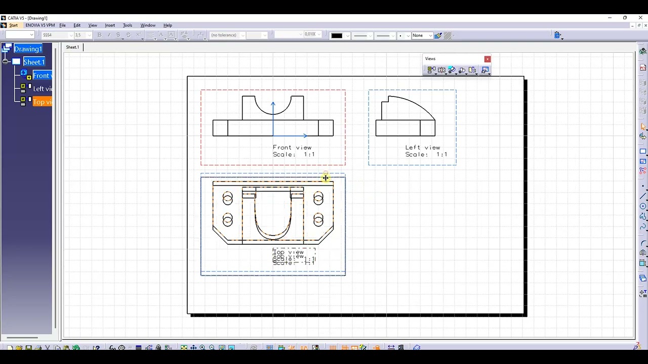
Task: Click the black color swatch
Action: tap(337, 35)
